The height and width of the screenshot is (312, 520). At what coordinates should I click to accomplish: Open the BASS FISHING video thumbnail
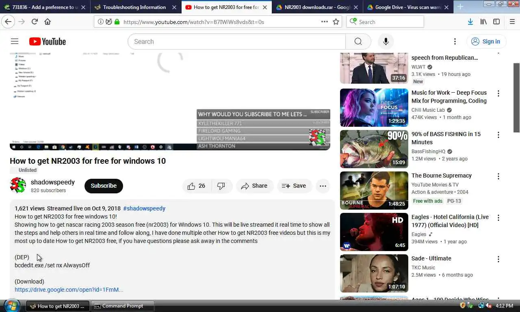(374, 149)
